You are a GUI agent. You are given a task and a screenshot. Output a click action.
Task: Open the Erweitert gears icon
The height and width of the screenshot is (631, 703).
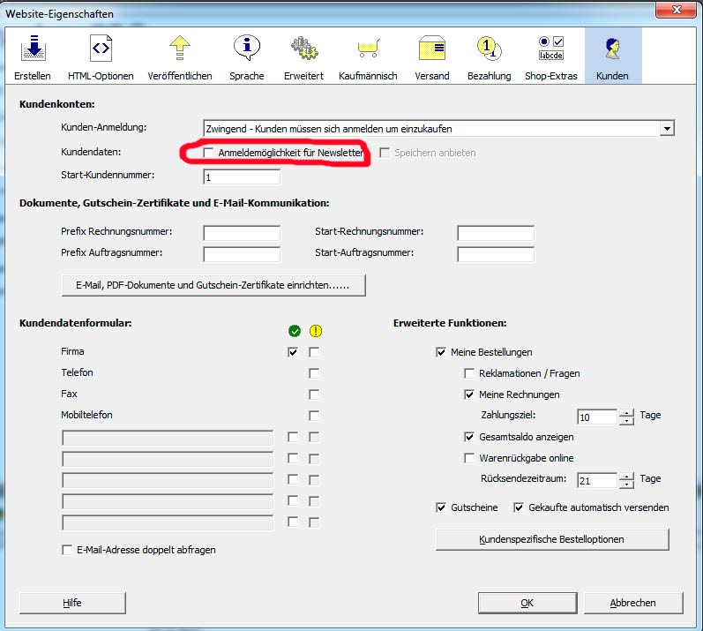[x=303, y=49]
